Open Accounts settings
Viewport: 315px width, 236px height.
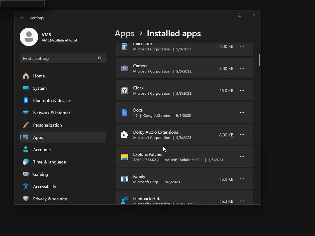[x=63, y=150]
